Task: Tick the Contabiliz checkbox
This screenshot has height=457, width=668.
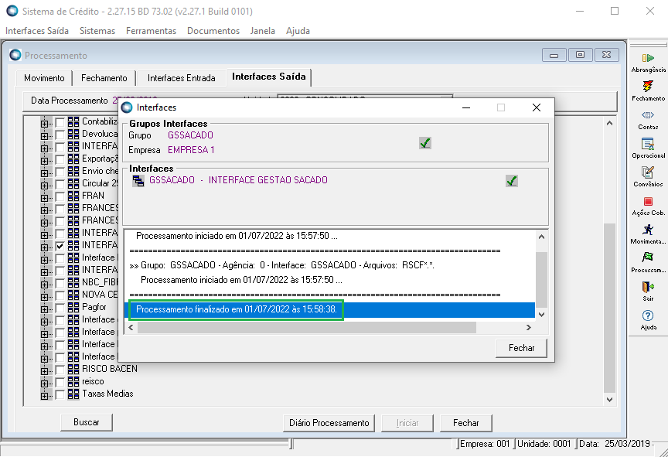Action: [x=60, y=123]
